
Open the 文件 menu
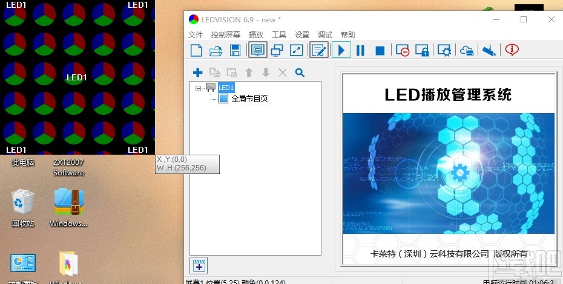point(196,35)
